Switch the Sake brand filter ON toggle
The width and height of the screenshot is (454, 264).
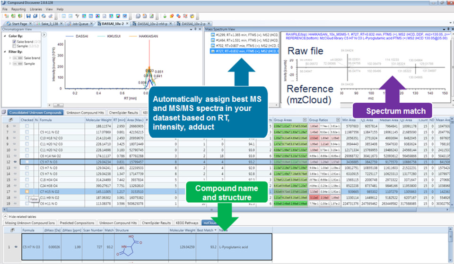coord(17,58)
